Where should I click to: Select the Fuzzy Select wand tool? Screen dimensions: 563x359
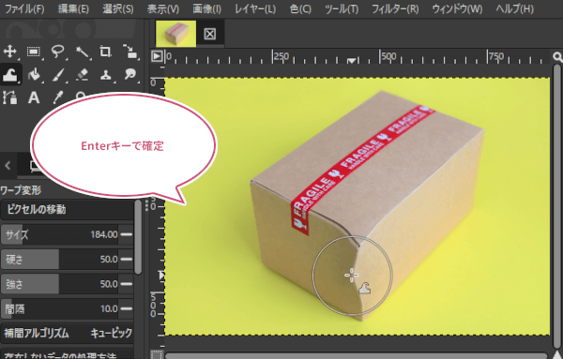82,52
